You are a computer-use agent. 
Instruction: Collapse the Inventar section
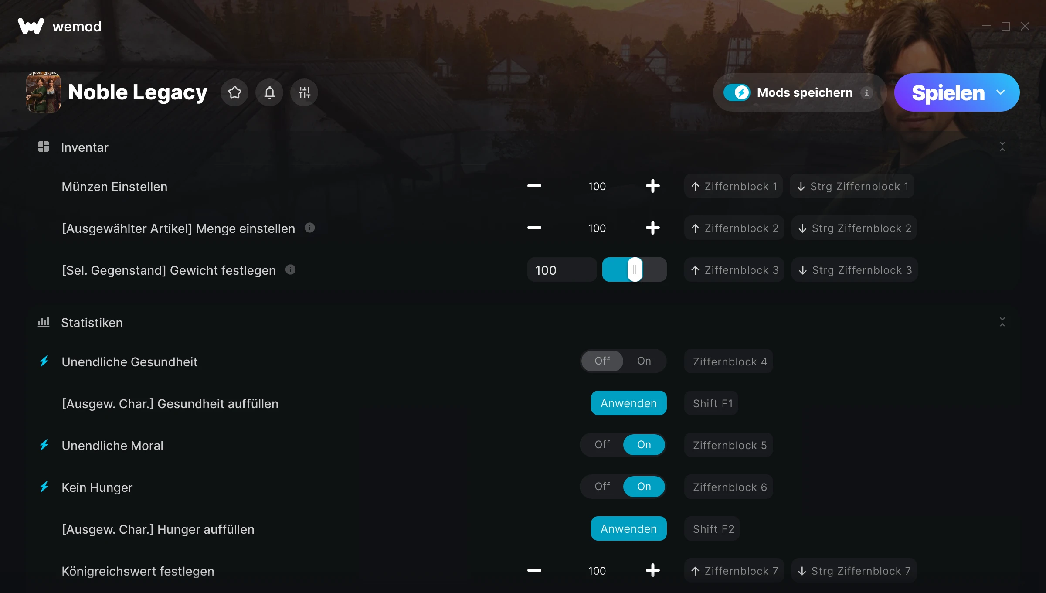coord(1002,147)
